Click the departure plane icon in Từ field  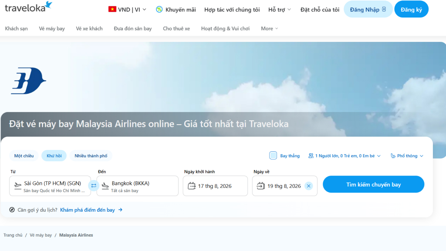coord(17,186)
